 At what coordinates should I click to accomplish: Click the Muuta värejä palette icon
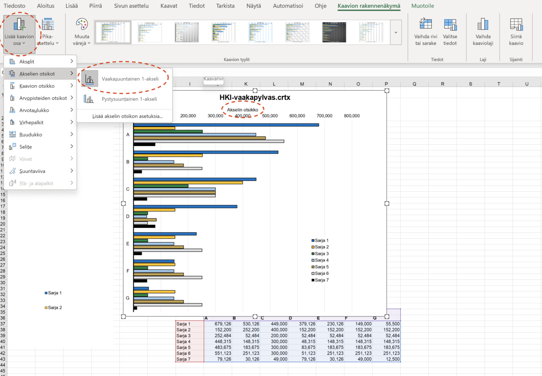(x=82, y=24)
